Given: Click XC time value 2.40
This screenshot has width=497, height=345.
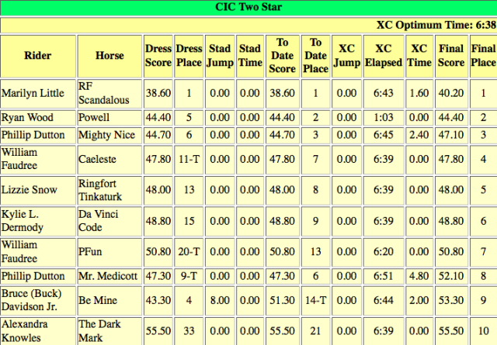Looking at the screenshot, I should (419, 135).
